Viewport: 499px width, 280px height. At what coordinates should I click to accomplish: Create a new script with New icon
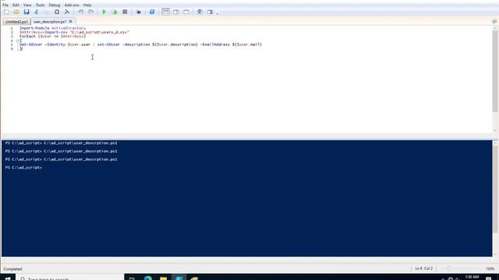pyautogui.click(x=6, y=12)
